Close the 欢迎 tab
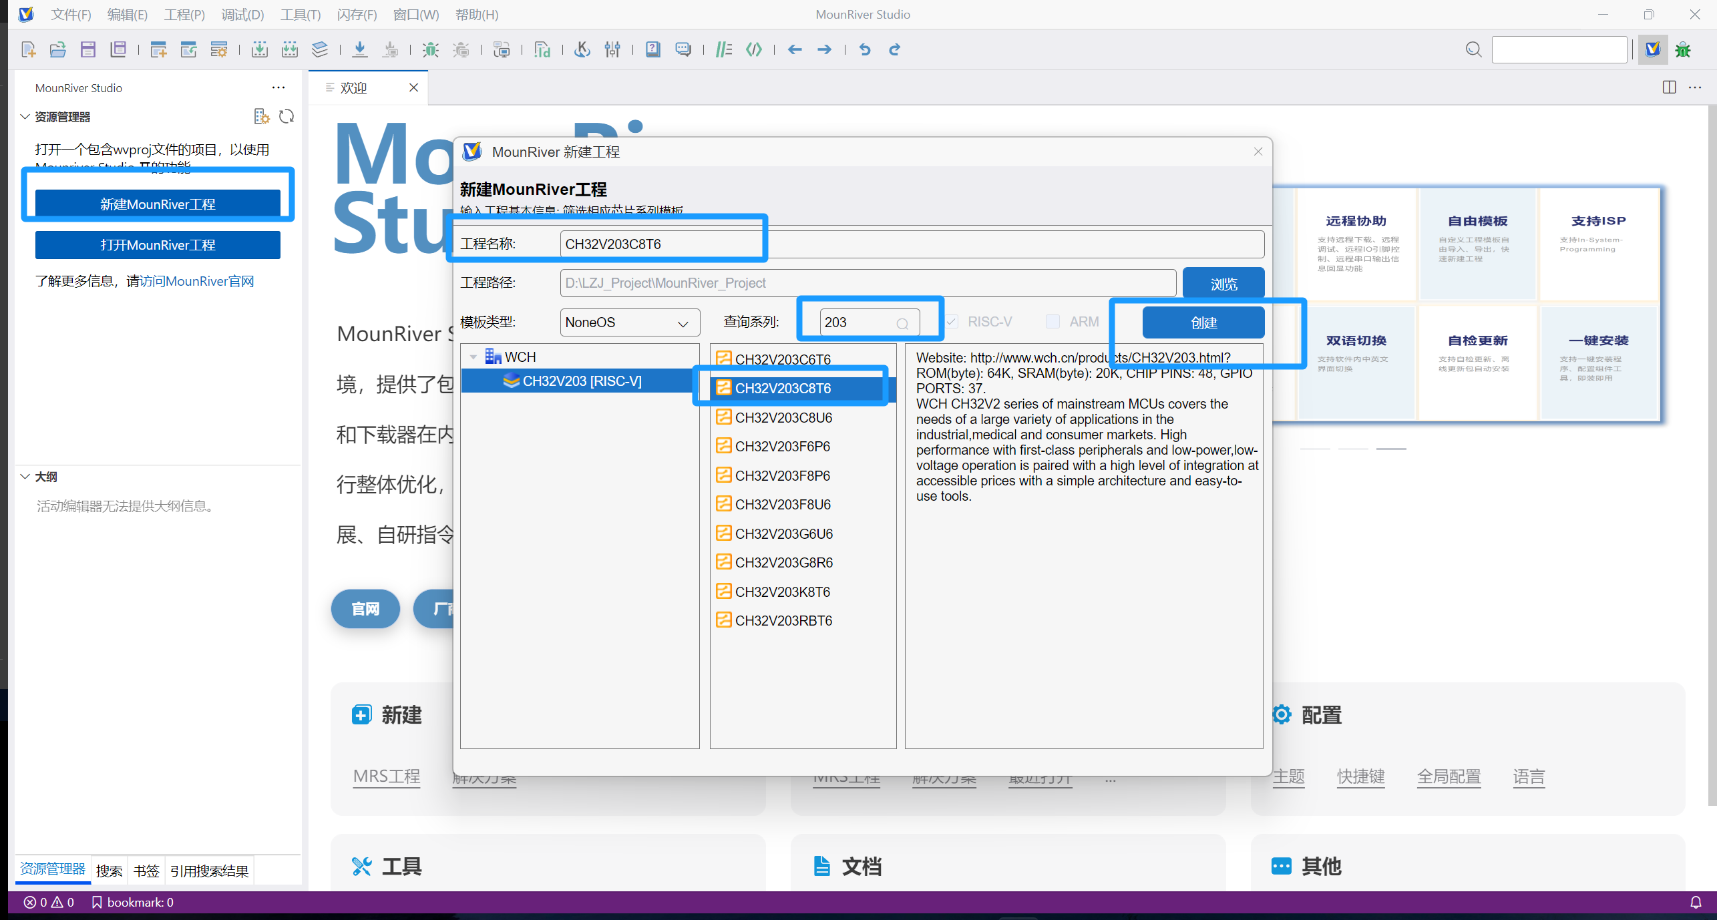This screenshot has height=920, width=1717. [x=414, y=87]
